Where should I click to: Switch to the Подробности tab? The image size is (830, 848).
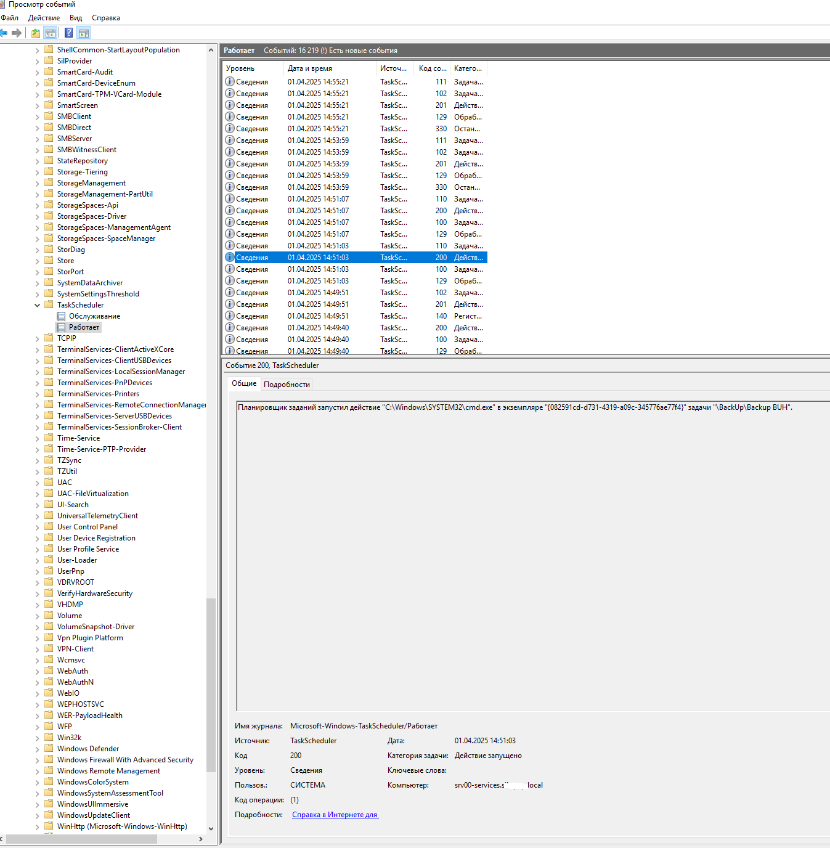coord(287,385)
